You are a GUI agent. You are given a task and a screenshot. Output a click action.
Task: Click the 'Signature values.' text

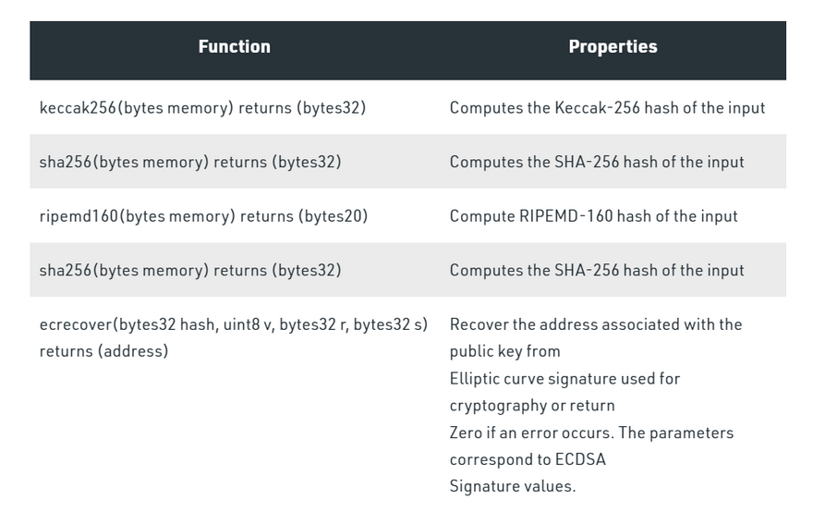[x=512, y=486]
